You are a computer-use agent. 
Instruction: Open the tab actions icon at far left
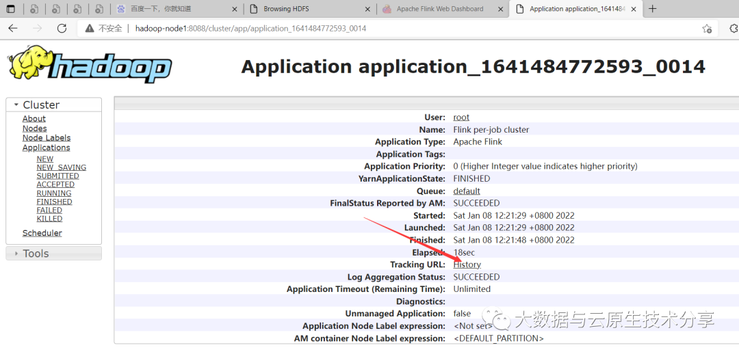10,9
